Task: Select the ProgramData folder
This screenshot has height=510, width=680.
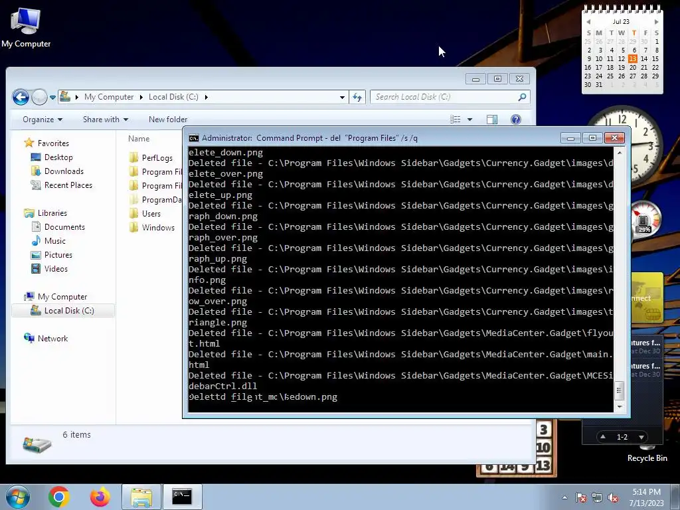Action: point(155,199)
